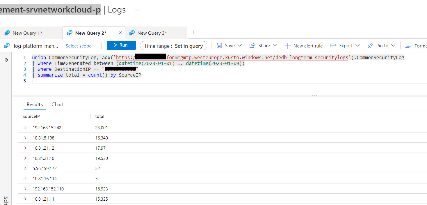Click the Logs icon on New Query 2 tab
This screenshot has width=427, height=205.
70,33
